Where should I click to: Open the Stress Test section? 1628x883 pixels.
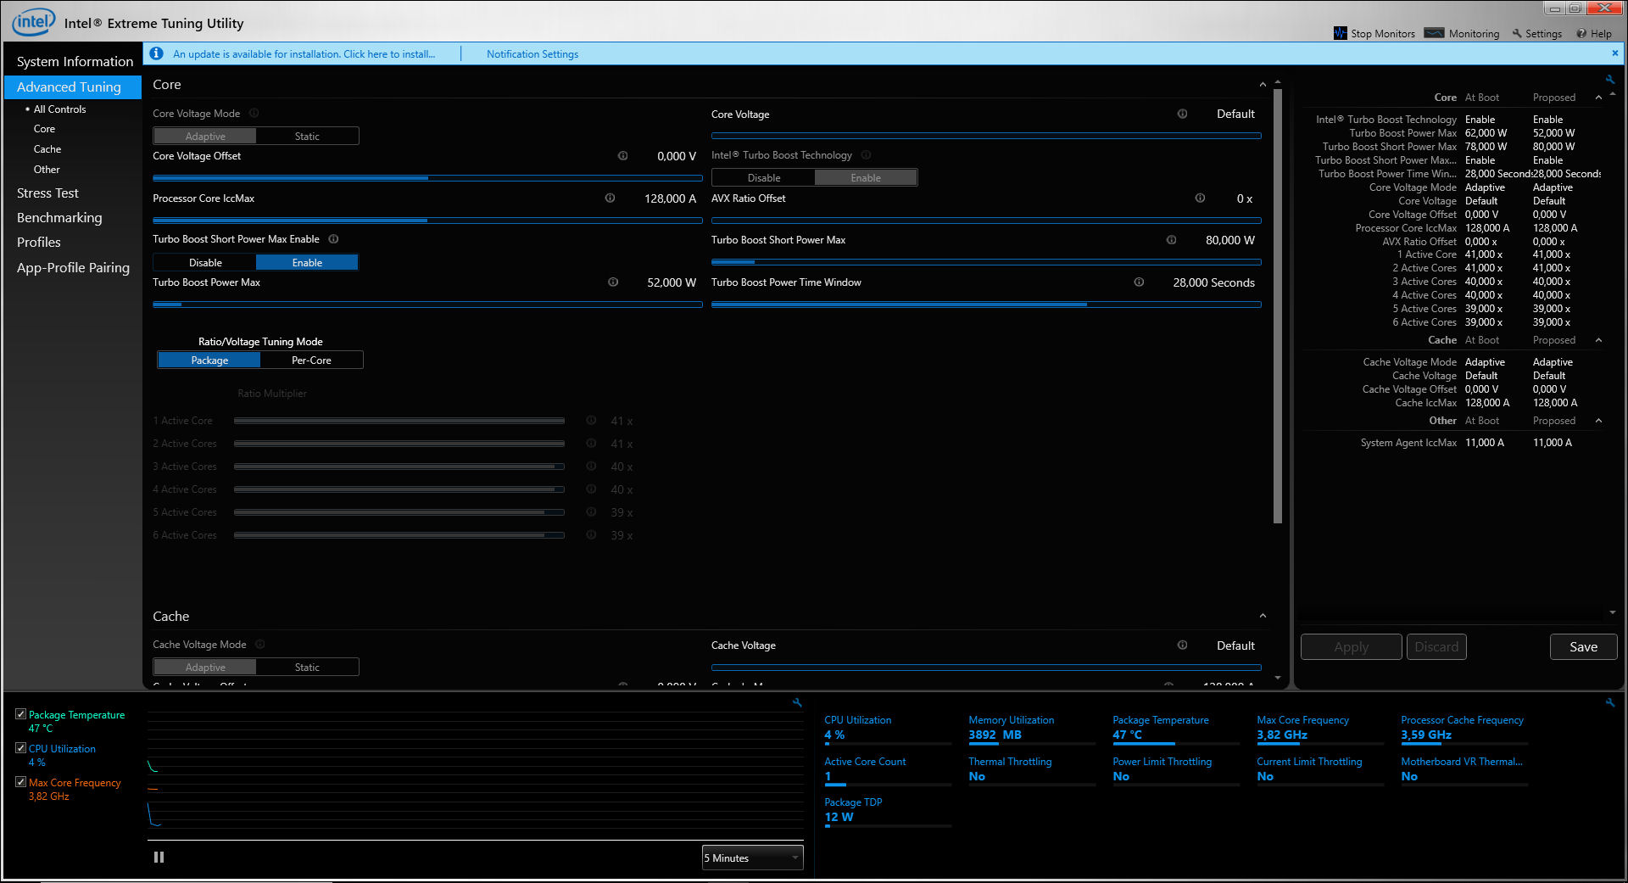pyautogui.click(x=47, y=193)
